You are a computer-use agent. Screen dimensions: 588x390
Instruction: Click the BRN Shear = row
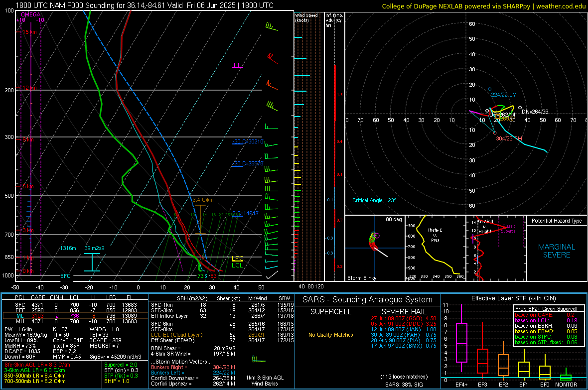coord(193,348)
